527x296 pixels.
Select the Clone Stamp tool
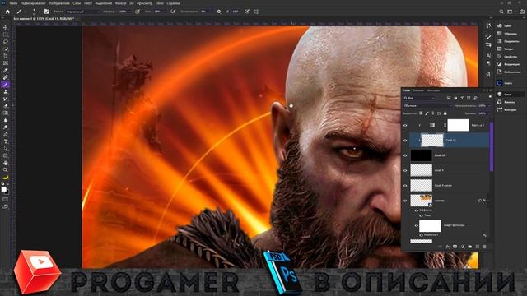click(x=6, y=91)
